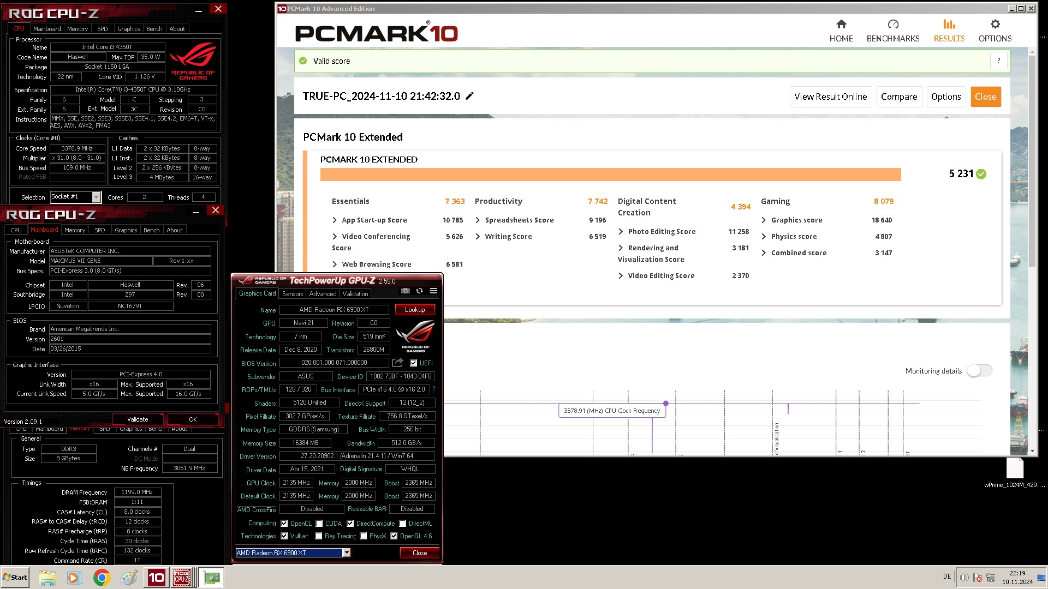Screen dimensions: 1048x589
Task: Toggle the OpenCL checkbox
Action: pyautogui.click(x=284, y=524)
